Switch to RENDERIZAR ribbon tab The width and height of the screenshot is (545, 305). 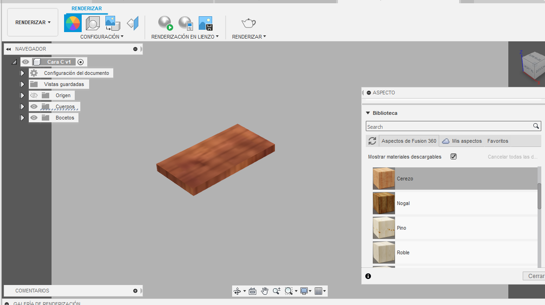pyautogui.click(x=86, y=8)
